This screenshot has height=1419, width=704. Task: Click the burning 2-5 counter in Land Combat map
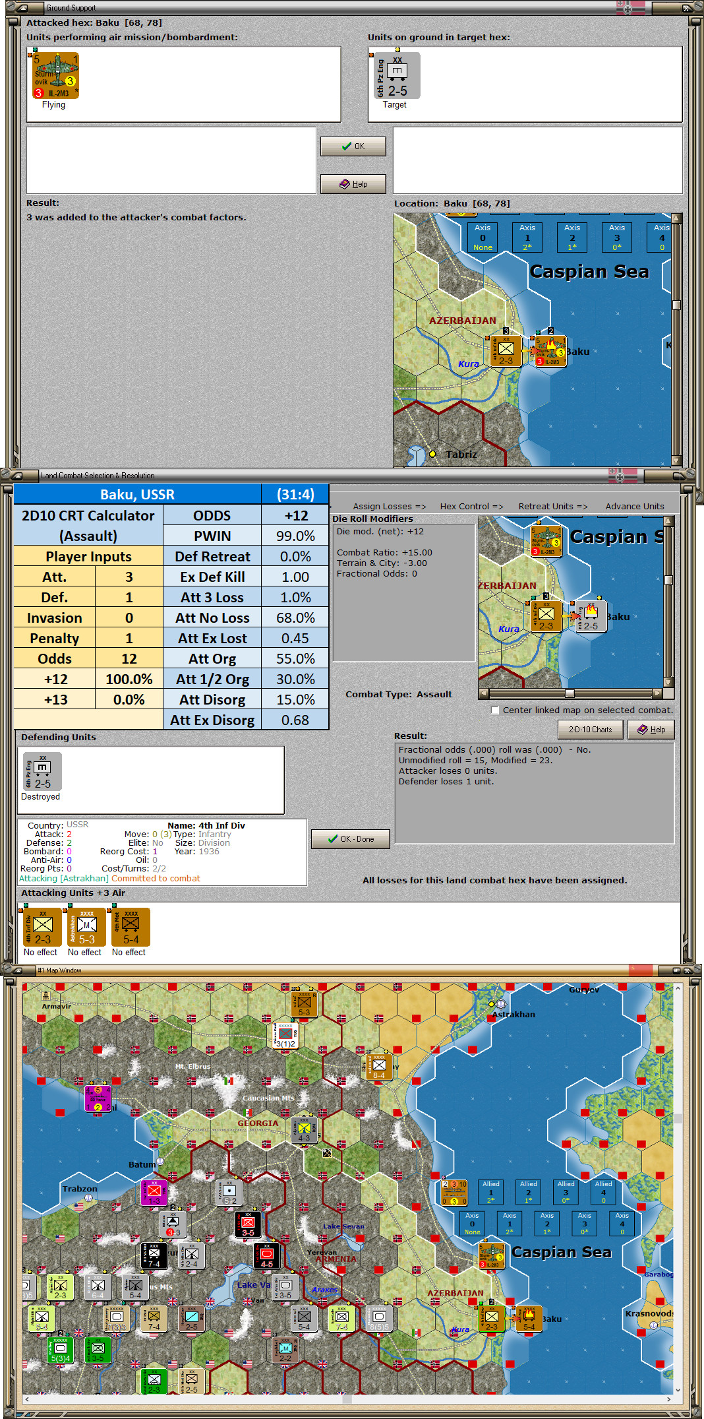click(591, 616)
